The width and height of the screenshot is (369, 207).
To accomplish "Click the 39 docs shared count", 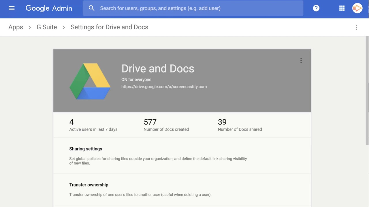I will [222, 122].
